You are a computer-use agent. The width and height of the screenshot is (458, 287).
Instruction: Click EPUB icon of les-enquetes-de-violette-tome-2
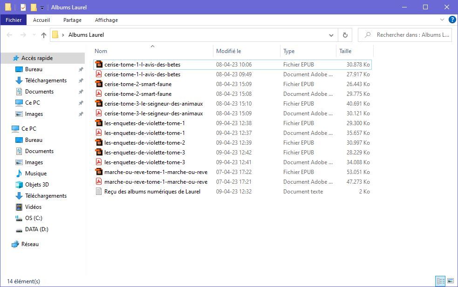click(x=99, y=143)
